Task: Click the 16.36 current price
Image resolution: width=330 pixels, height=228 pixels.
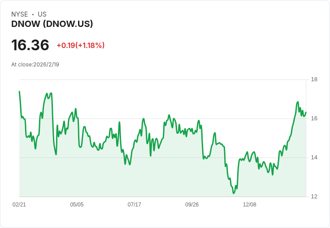Action: (x=30, y=45)
